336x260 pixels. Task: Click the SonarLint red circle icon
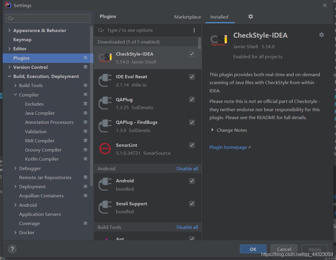(x=105, y=149)
